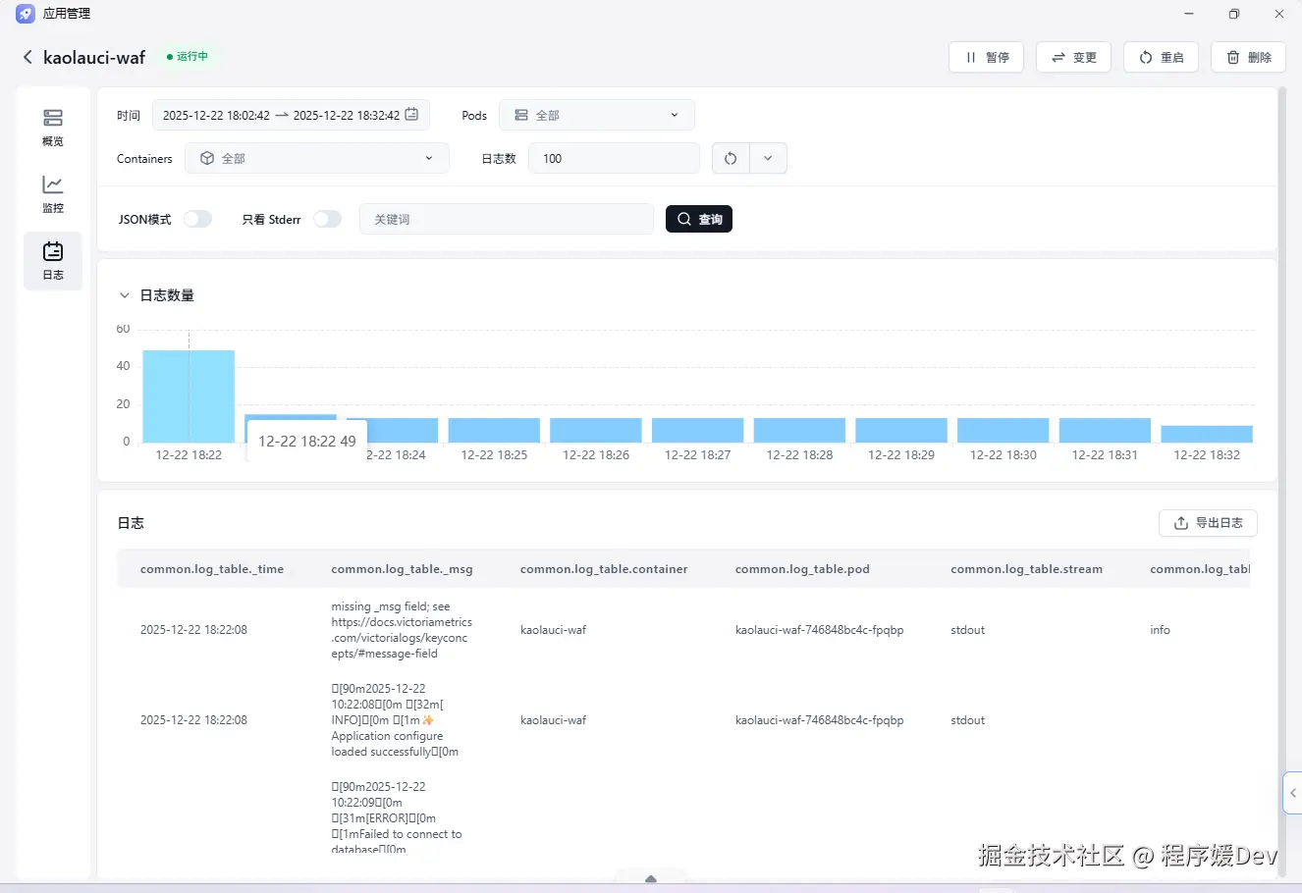Click the end time 2025-12-22 18:32:42

[347, 116]
